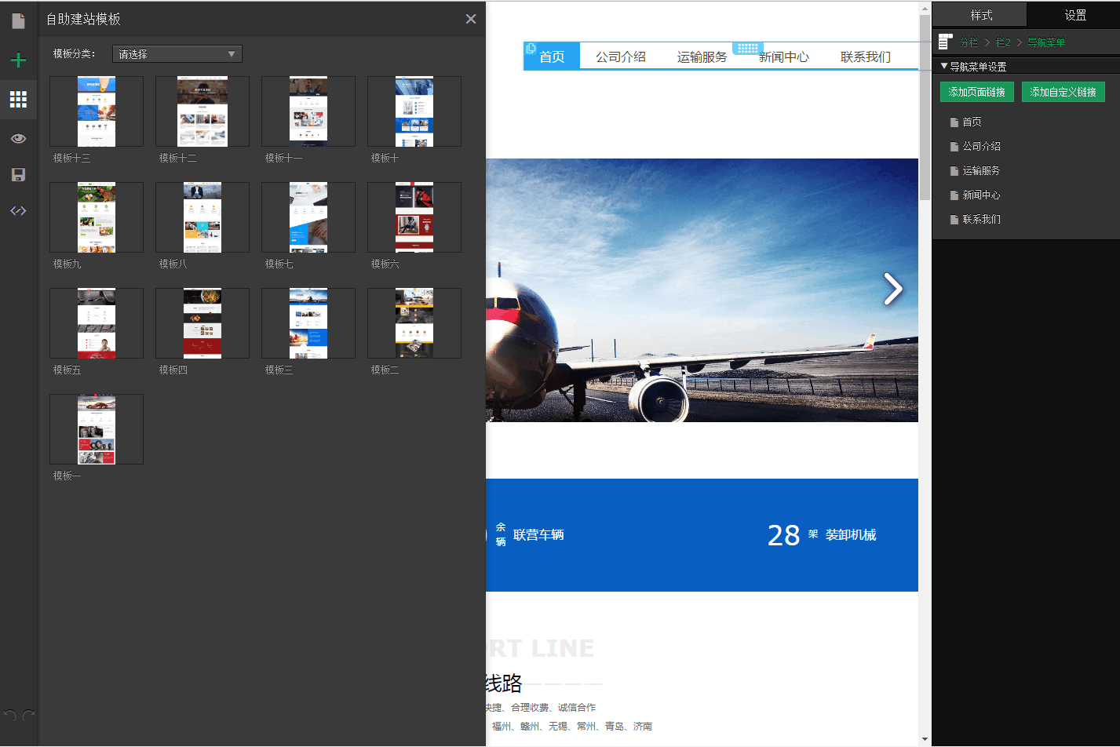Open the code view icon
This screenshot has height=747, width=1120.
coord(18,210)
